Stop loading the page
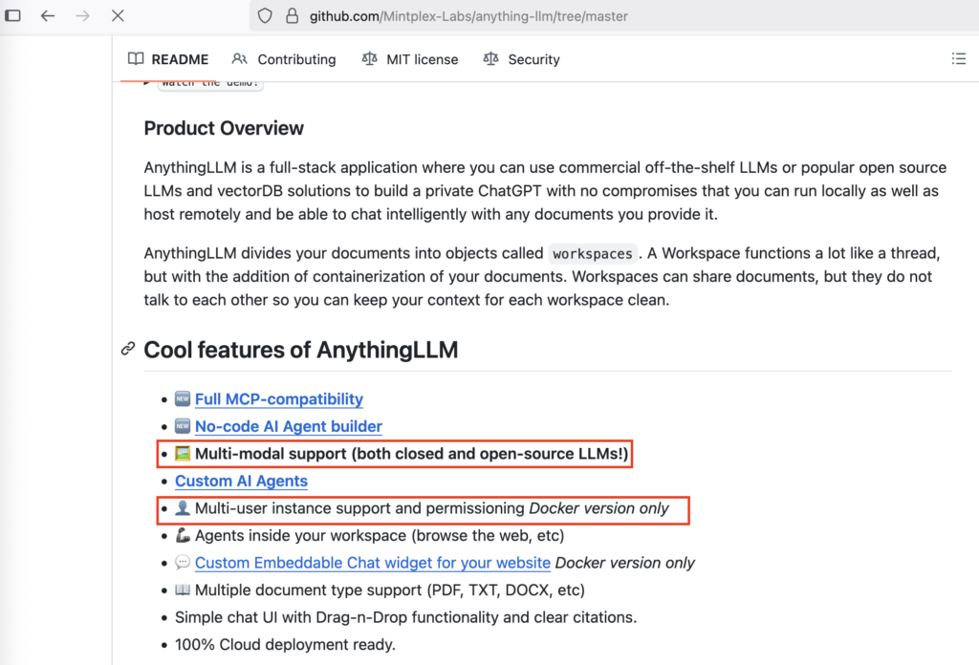 tap(118, 15)
